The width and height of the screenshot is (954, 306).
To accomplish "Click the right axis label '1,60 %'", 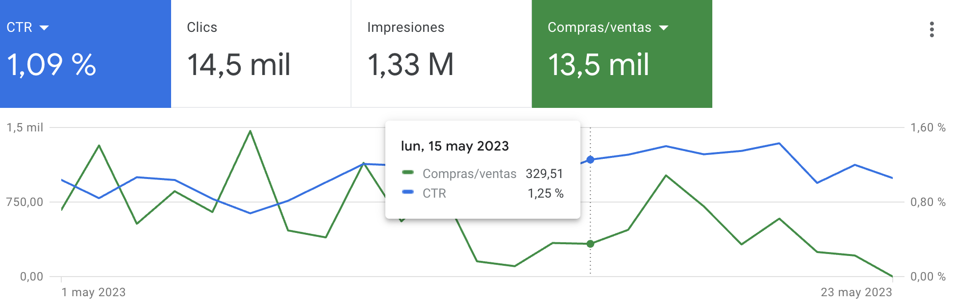I will 928,127.
